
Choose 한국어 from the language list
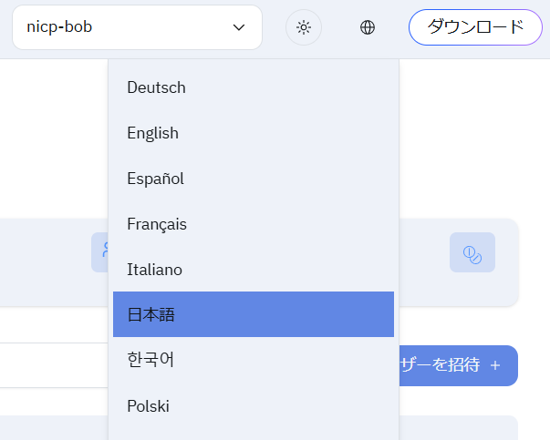coord(151,360)
